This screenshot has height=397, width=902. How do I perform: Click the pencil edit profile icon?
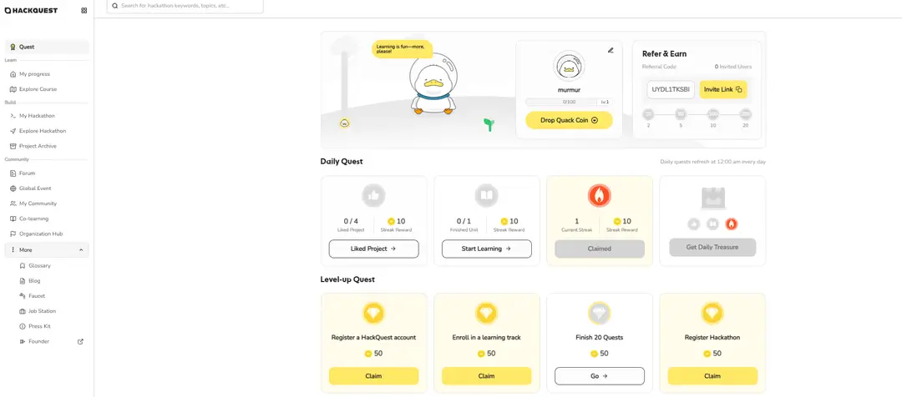611,50
